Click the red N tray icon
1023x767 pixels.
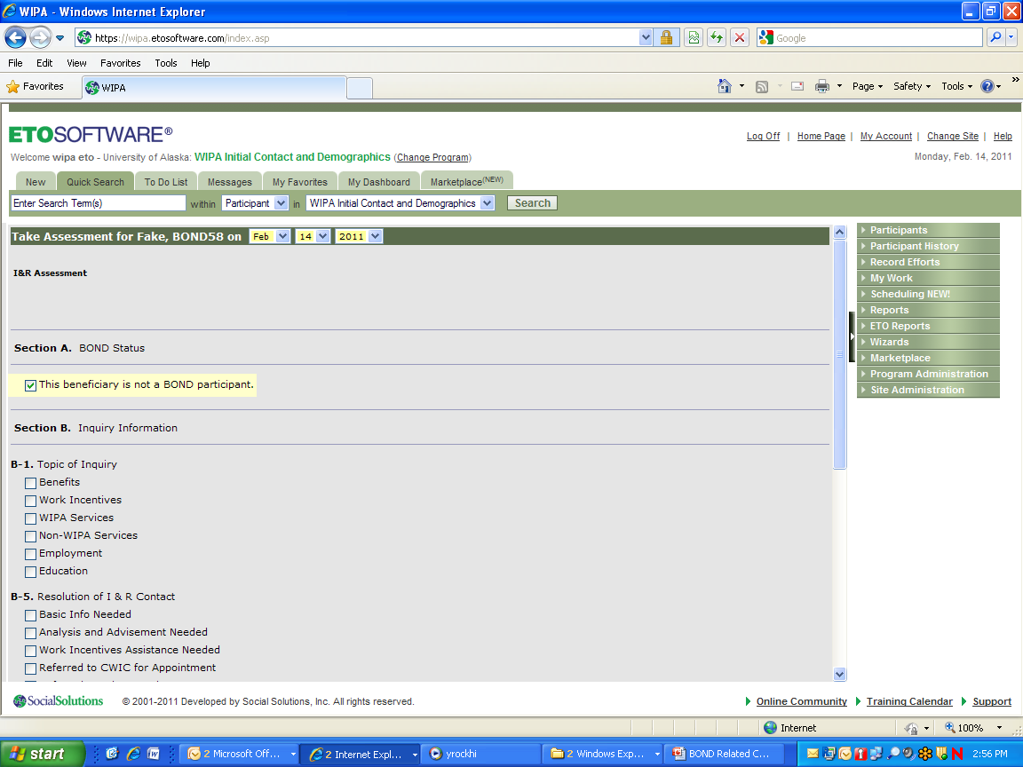tap(958, 754)
